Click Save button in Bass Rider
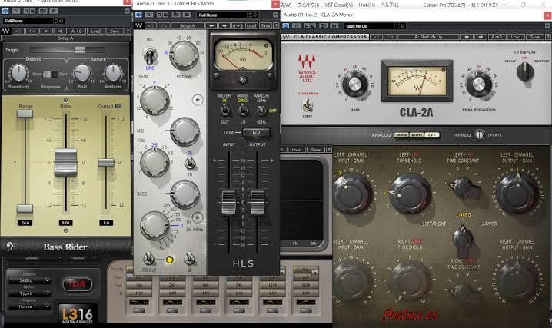The width and height of the screenshot is (552, 328). (115, 31)
